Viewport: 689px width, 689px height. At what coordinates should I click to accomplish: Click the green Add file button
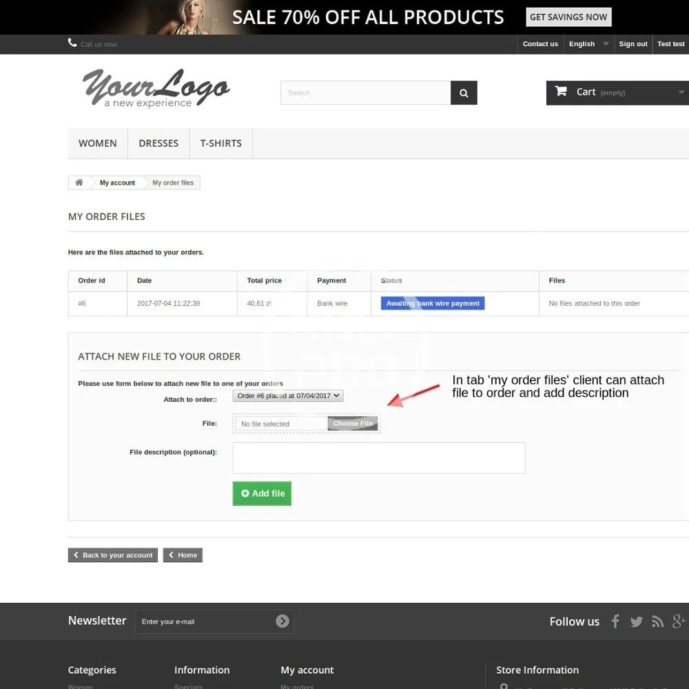262,493
